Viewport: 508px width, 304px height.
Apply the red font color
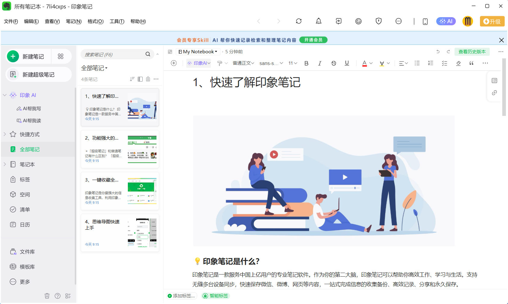tap(364, 63)
